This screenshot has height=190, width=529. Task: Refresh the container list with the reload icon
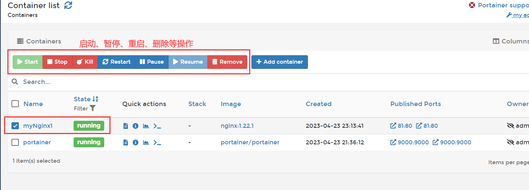[x=68, y=6]
